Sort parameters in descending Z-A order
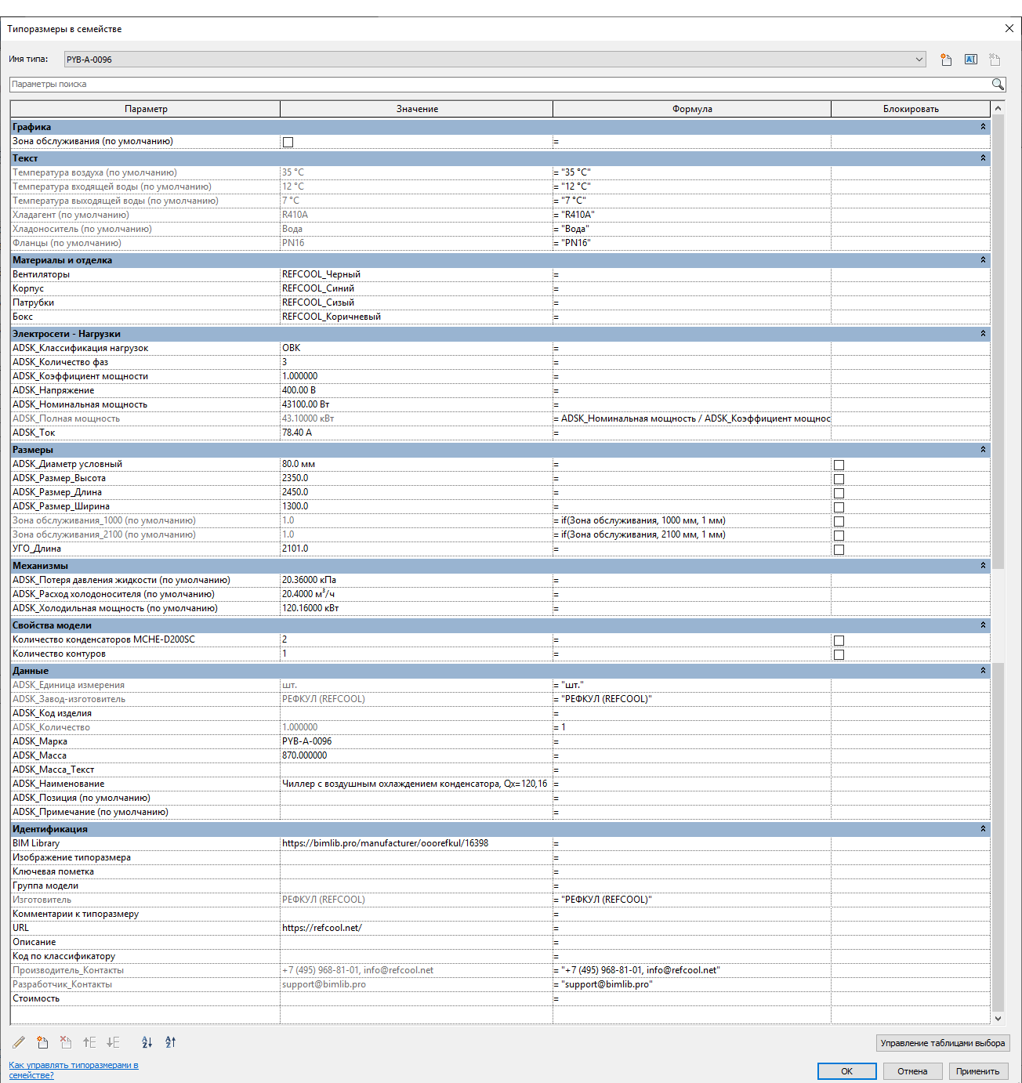This screenshot has height=1083, width=1022. [170, 1042]
